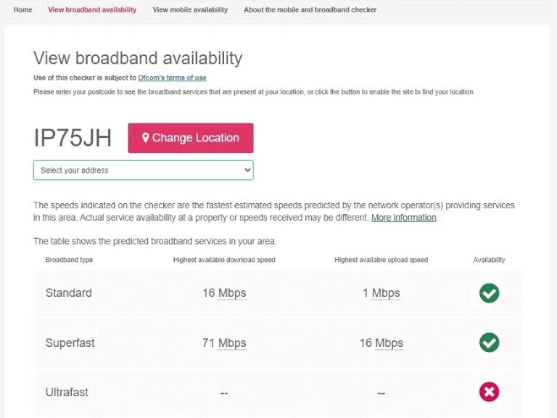Follow the More information link
This screenshot has width=557, height=418.
click(x=404, y=218)
